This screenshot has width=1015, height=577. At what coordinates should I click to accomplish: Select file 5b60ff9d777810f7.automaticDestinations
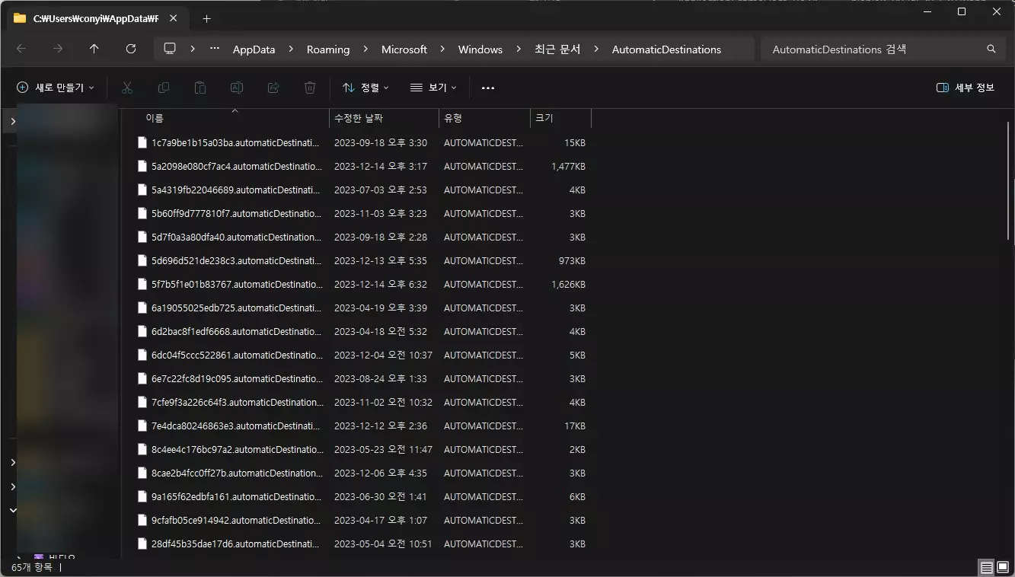tap(237, 213)
